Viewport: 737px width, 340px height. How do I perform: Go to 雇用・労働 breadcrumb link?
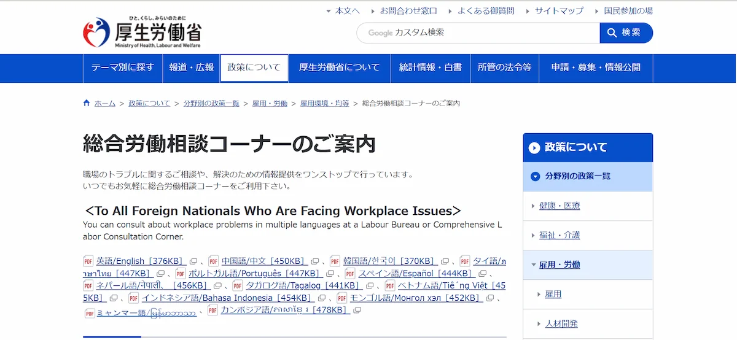coord(270,103)
